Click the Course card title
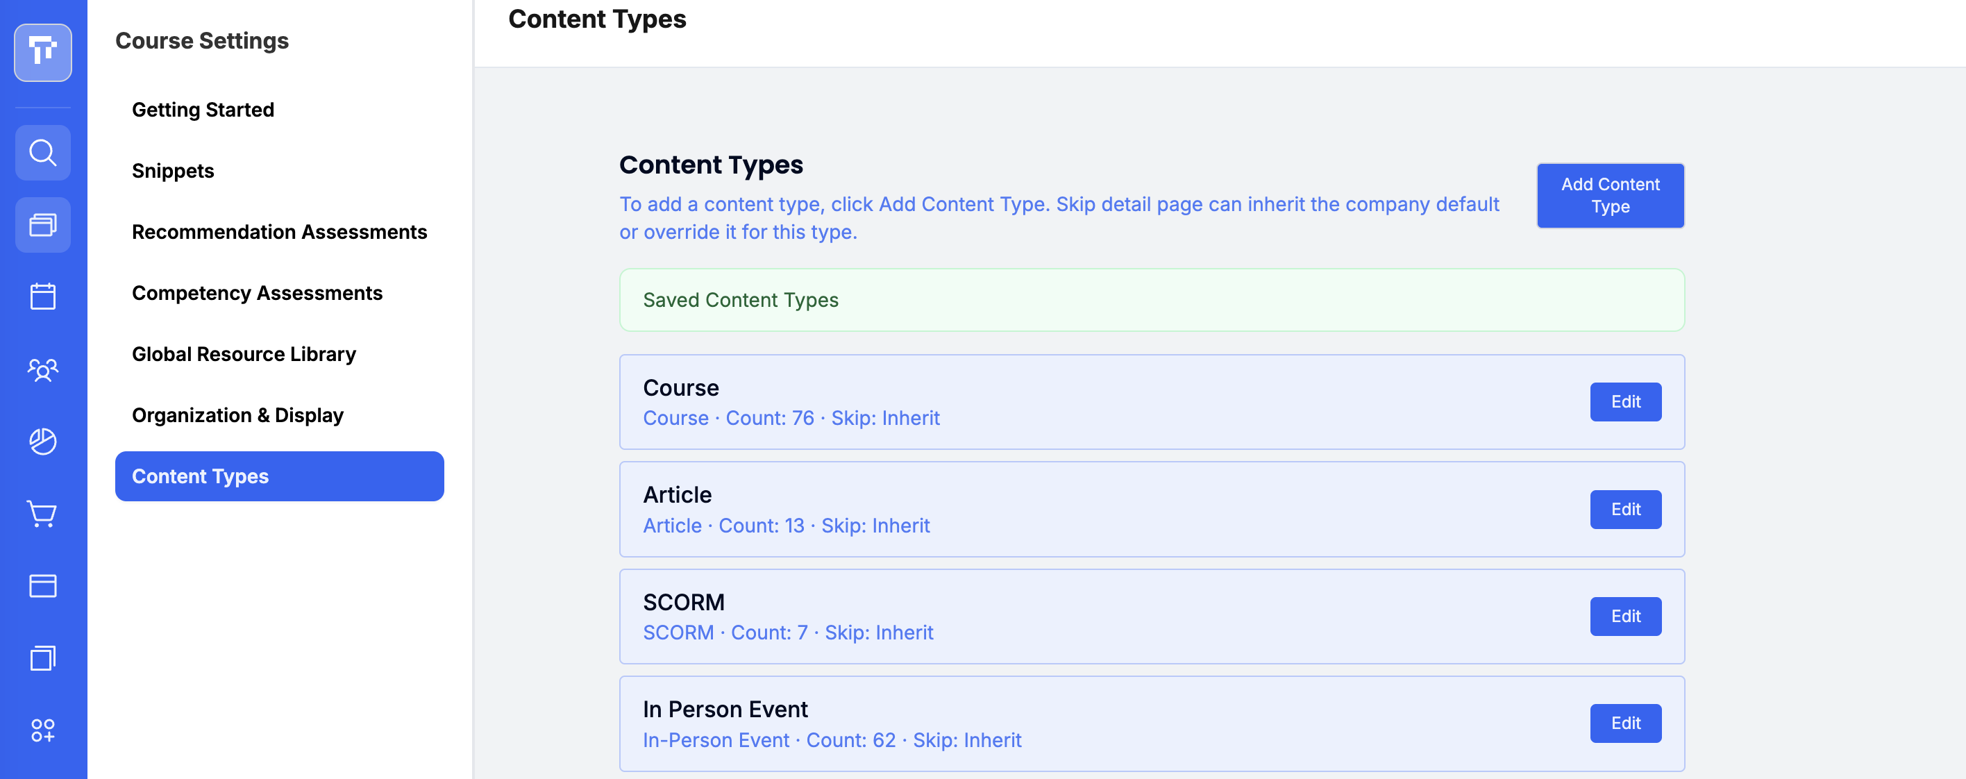1966x779 pixels. click(x=681, y=387)
